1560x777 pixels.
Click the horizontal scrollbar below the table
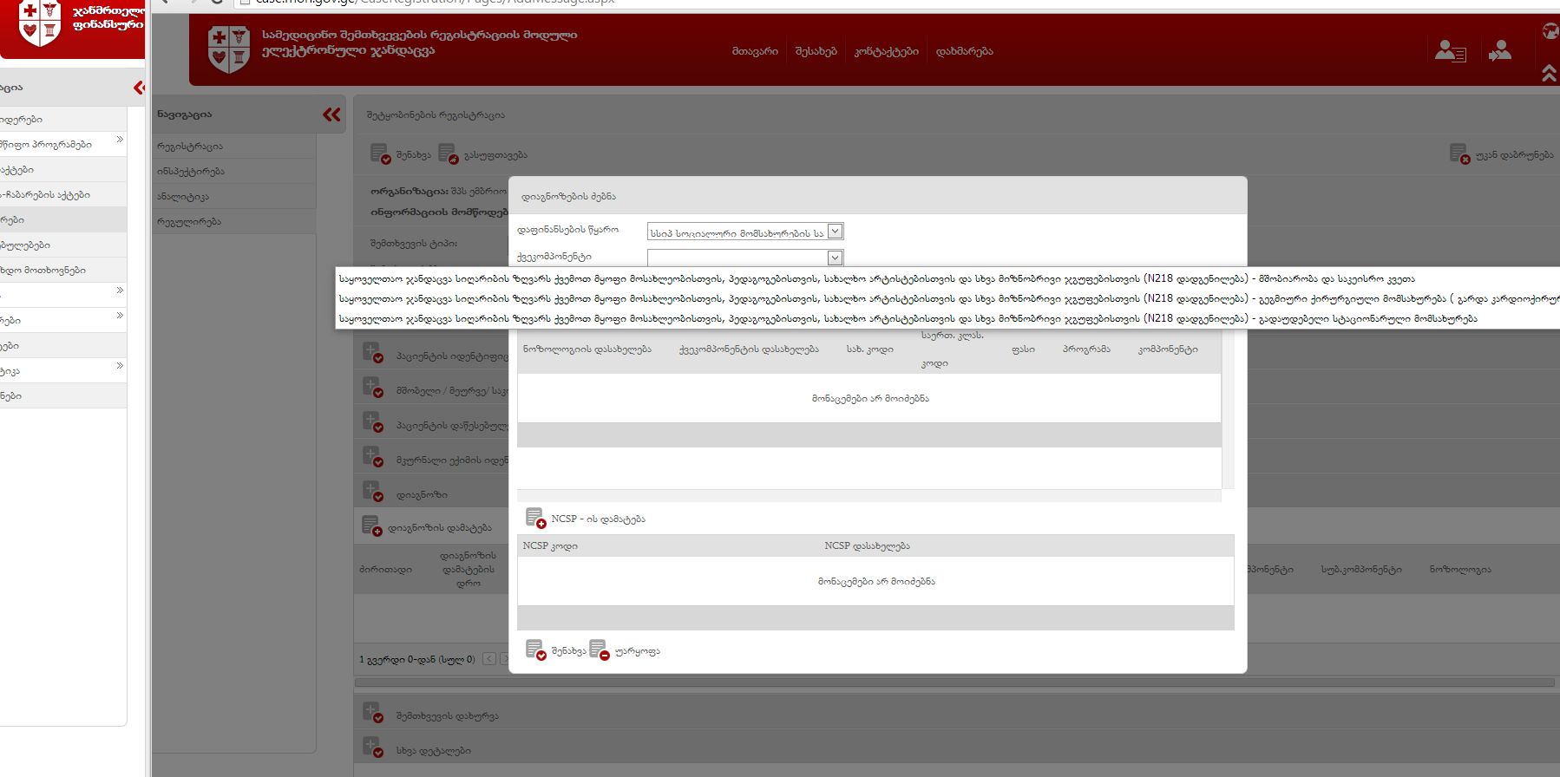(954, 682)
